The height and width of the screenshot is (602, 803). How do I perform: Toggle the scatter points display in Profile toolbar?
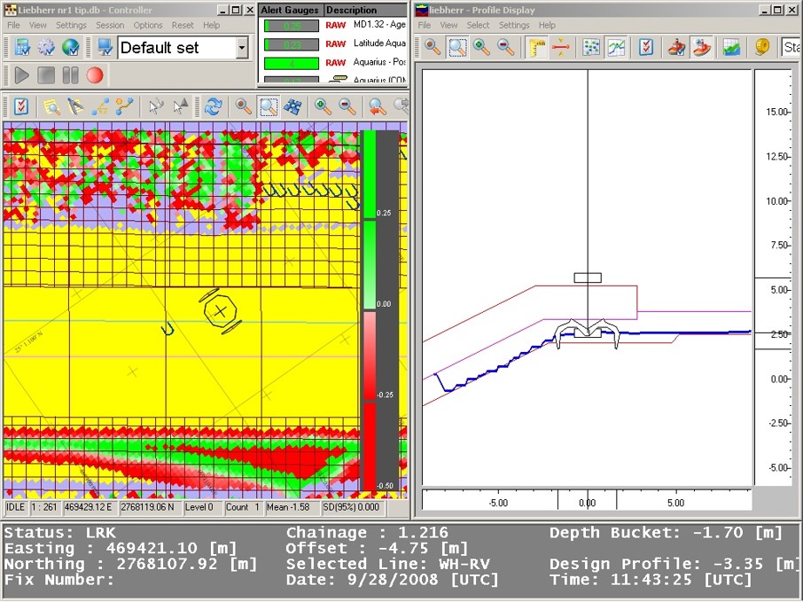point(591,47)
